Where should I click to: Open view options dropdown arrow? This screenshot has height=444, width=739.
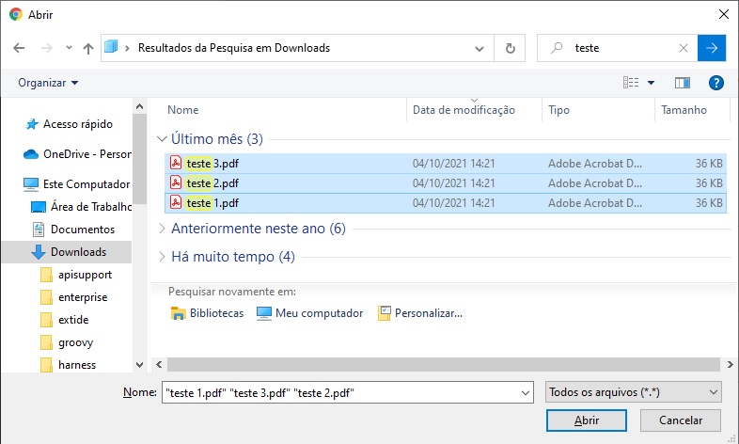click(651, 83)
